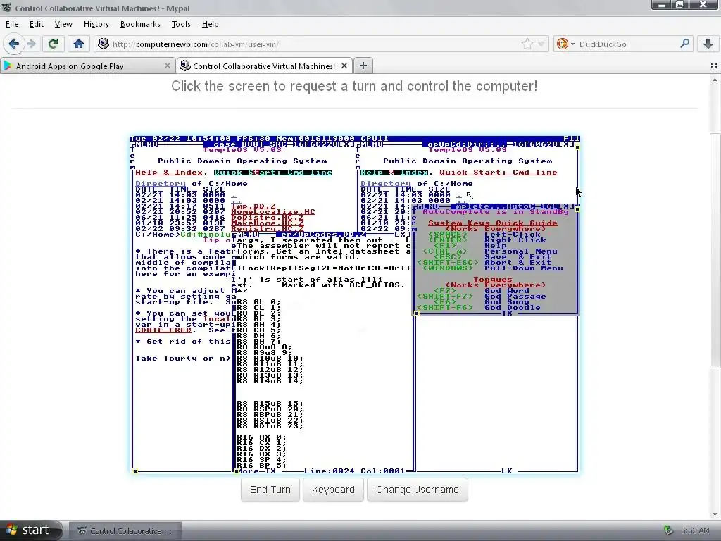This screenshot has width=721, height=541.
Task: Click the CDATE_FREQ link
Action: point(163,330)
